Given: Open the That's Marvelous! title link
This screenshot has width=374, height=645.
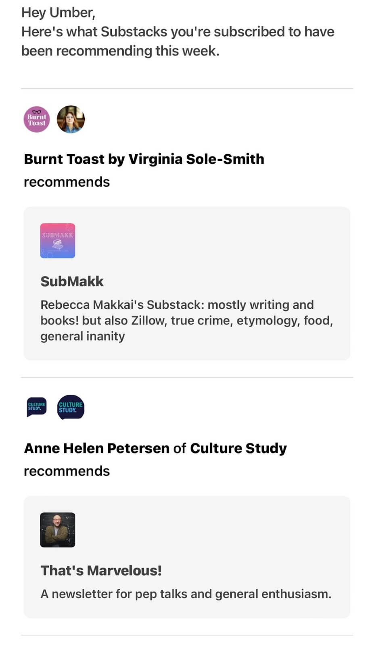Looking at the screenshot, I should (101, 570).
